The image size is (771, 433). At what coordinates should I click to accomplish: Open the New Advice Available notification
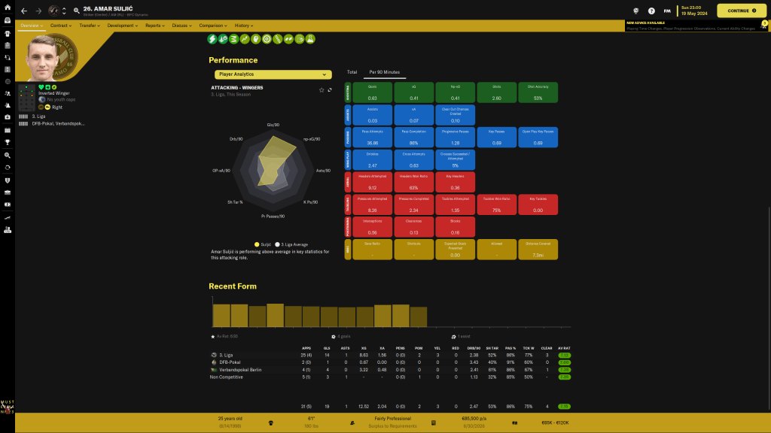(x=693, y=26)
